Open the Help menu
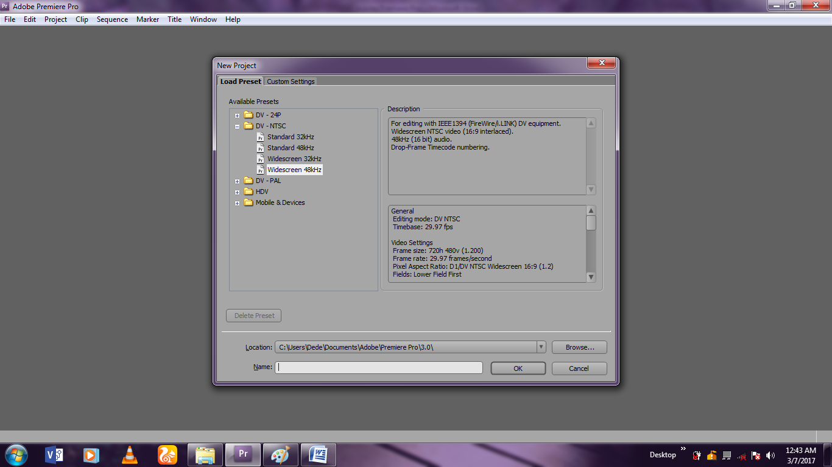Viewport: 832px width, 467px height. (233, 19)
